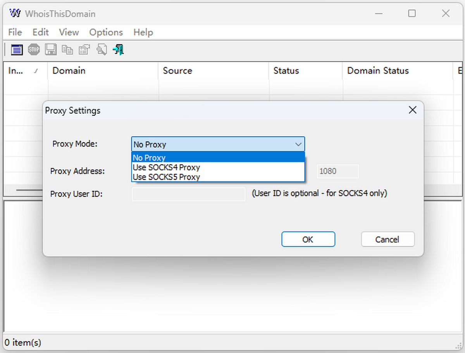The width and height of the screenshot is (465, 353).
Task: Sort by the Status column header
Action: click(x=306, y=71)
